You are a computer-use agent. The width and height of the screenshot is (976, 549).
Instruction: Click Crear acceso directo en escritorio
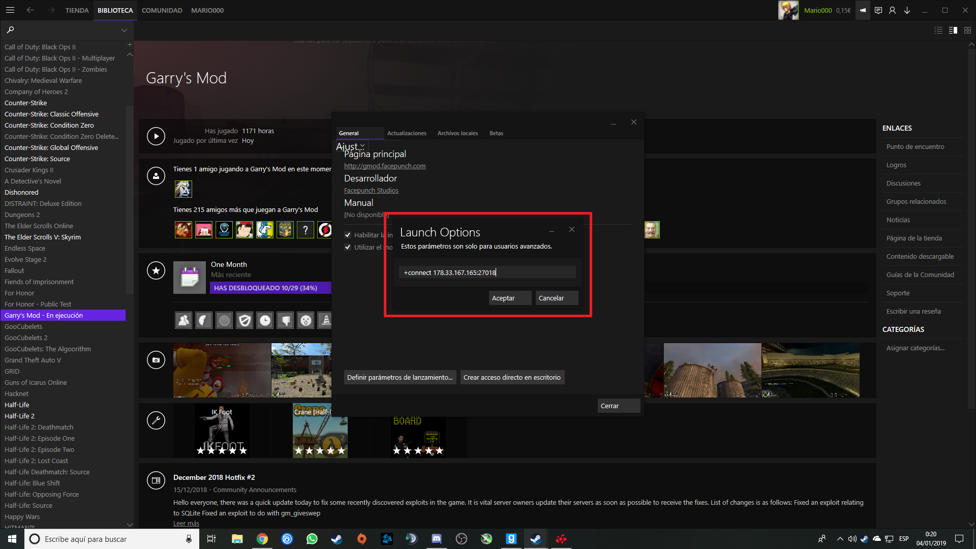pyautogui.click(x=512, y=377)
